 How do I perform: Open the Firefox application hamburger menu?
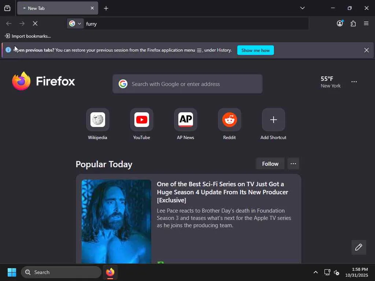[x=366, y=23]
